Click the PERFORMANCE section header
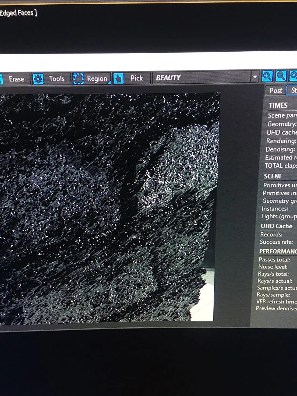The width and height of the screenshot is (297, 396). 278,251
